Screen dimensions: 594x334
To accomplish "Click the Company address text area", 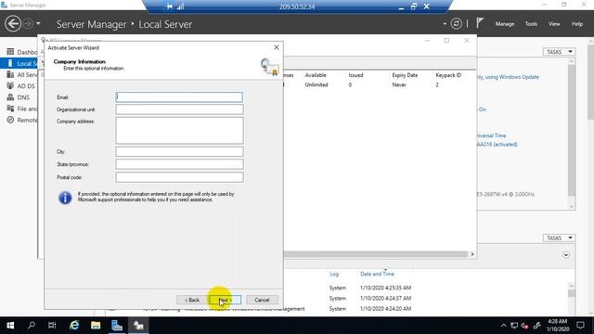I will [179, 130].
